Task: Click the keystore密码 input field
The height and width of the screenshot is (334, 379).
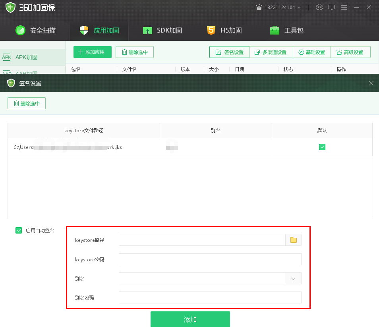Action: (x=210, y=259)
